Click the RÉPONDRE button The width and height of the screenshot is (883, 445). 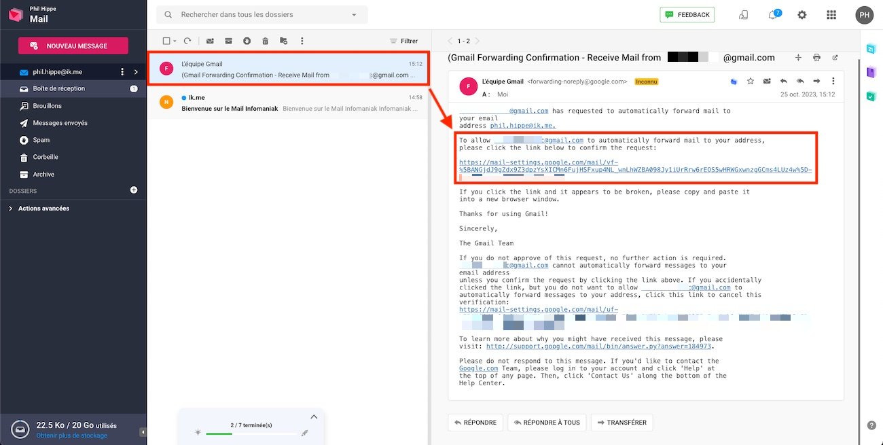click(475, 422)
